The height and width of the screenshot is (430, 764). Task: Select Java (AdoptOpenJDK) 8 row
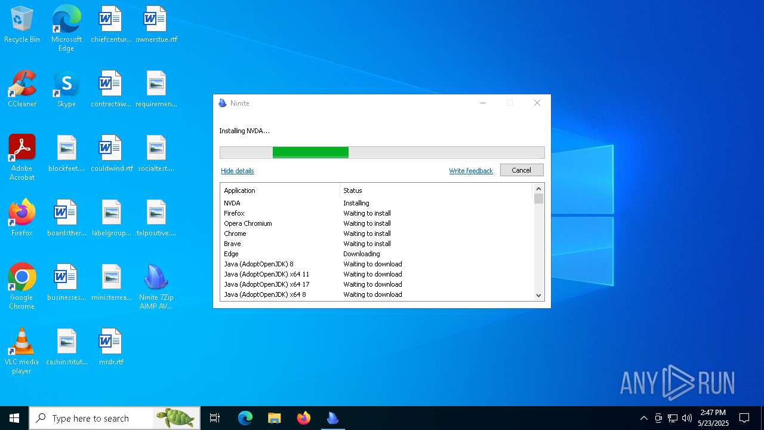click(x=376, y=264)
